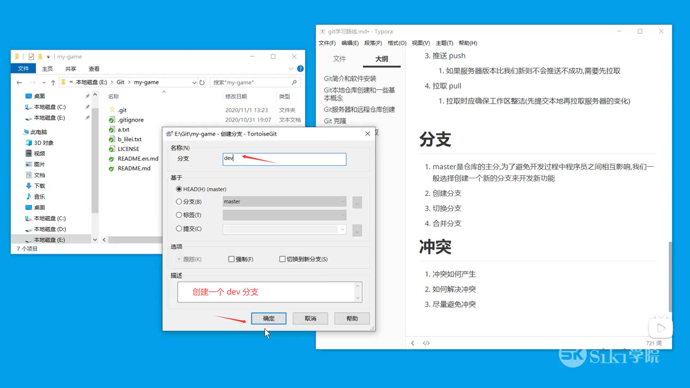690x388 pixels.
Task: Click the green check icon on README.md
Action: coord(111,168)
